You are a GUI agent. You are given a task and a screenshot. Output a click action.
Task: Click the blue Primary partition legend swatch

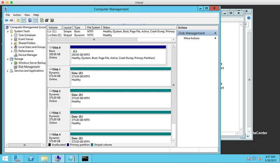[68, 145]
